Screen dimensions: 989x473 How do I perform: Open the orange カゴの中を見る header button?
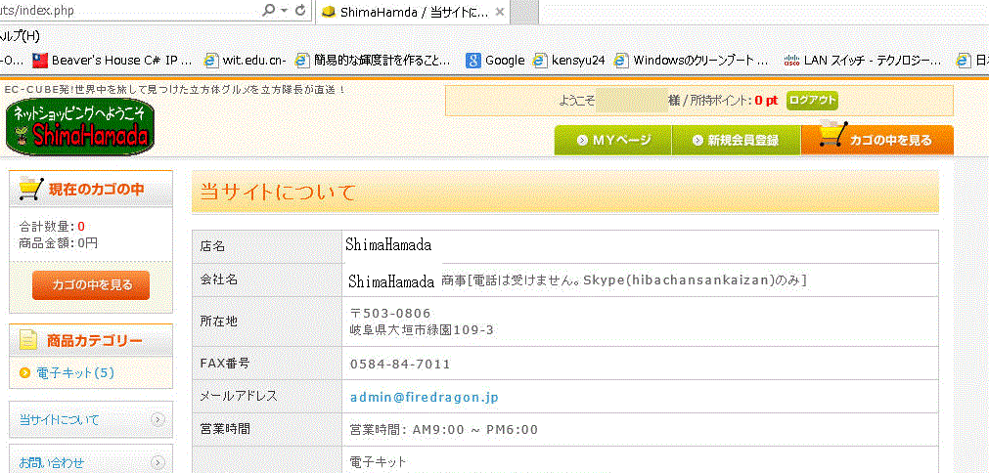pyautogui.click(x=877, y=140)
